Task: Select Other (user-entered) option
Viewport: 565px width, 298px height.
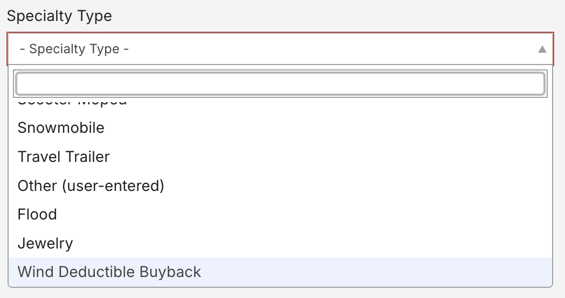Action: coord(91,186)
